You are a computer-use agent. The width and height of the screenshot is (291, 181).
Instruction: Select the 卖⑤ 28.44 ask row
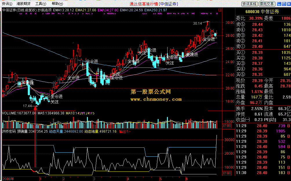pyautogui.click(x=263, y=24)
